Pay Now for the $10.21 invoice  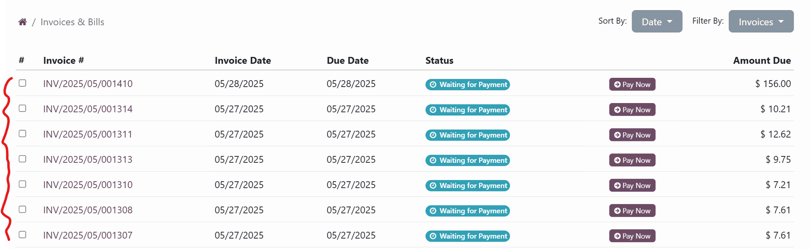coord(632,110)
